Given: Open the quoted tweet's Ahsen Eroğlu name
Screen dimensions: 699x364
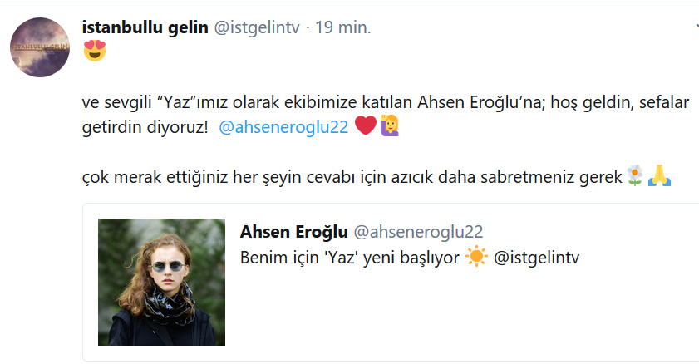Looking at the screenshot, I should (293, 232).
